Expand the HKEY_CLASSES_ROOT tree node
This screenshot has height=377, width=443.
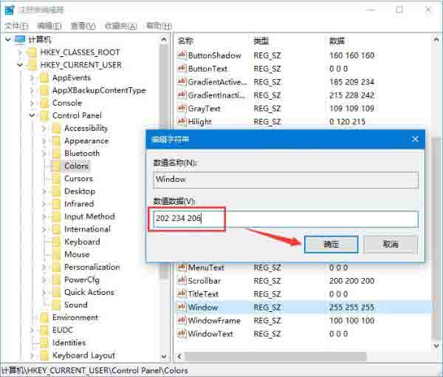click(20, 52)
